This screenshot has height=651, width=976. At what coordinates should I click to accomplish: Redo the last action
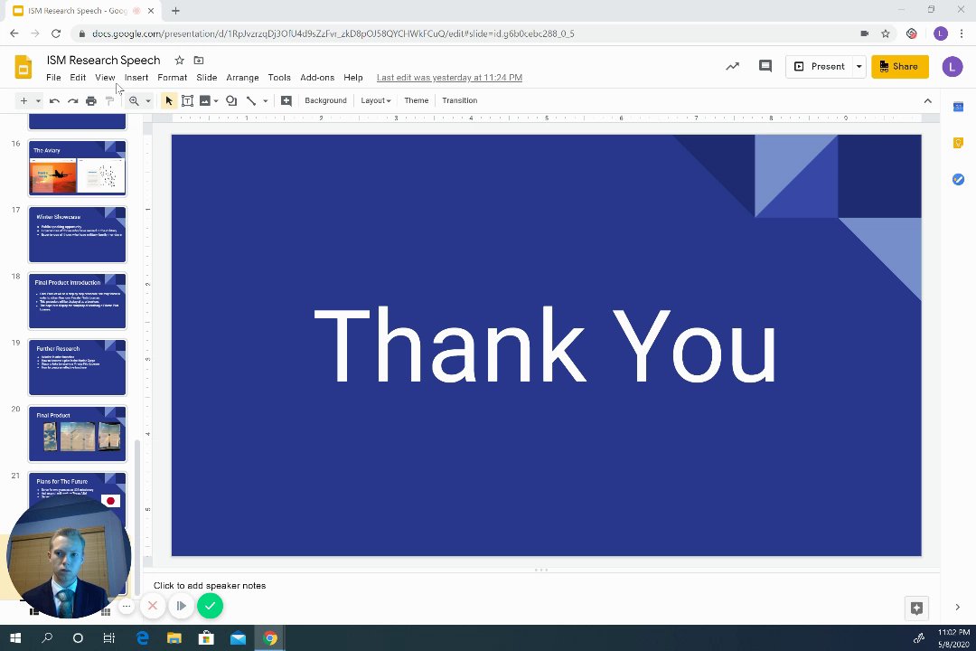point(73,101)
